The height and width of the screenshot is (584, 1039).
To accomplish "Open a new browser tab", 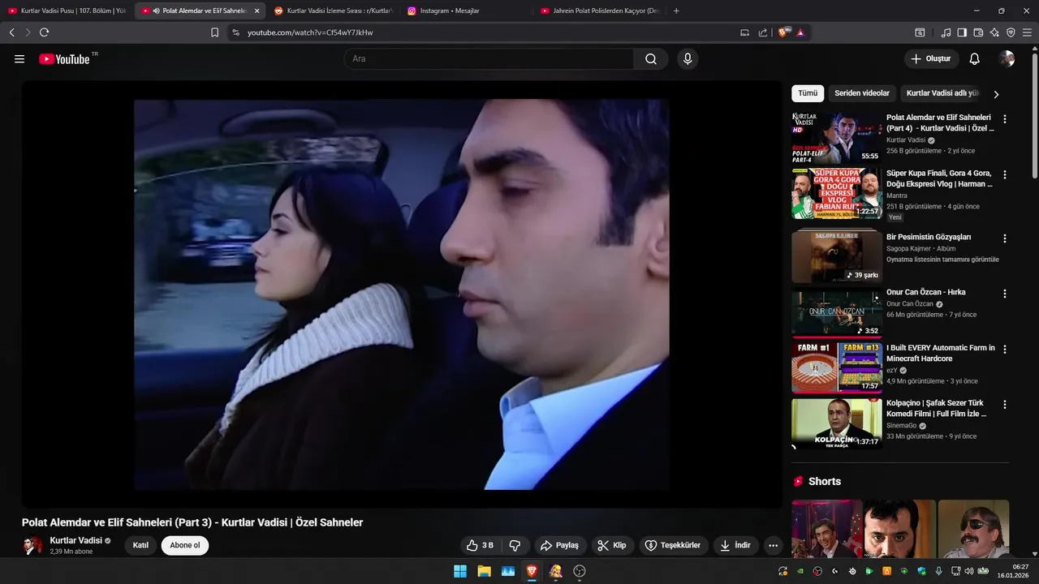I will click(676, 11).
